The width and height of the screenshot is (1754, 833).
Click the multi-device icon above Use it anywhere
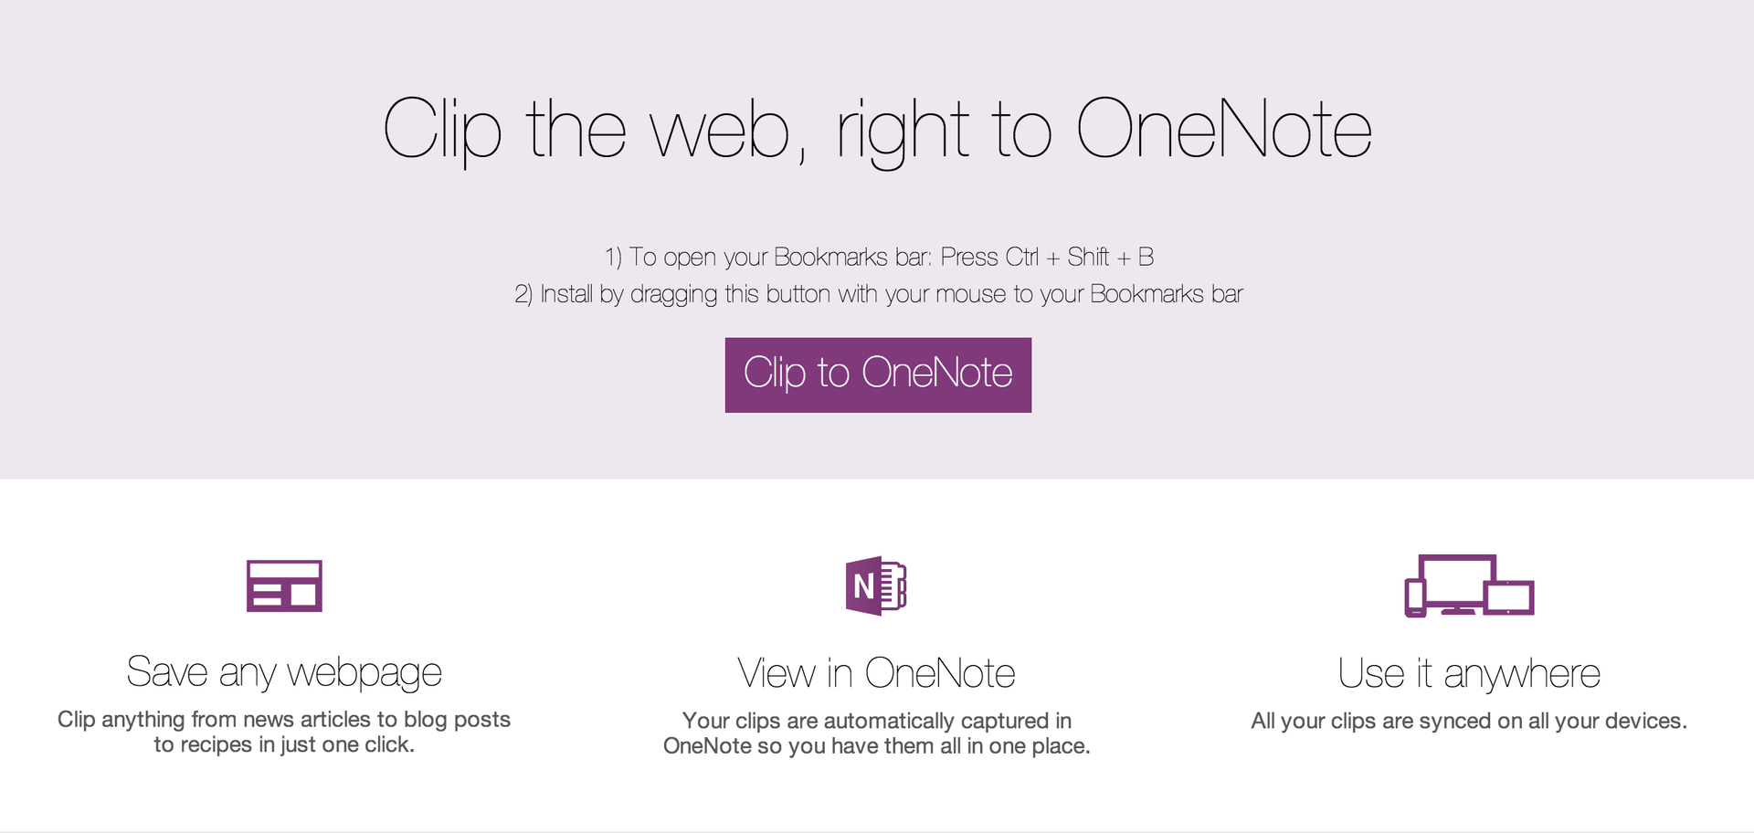[x=1469, y=585]
